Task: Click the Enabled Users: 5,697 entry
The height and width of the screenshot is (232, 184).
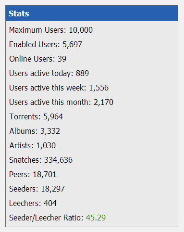Action: (46, 44)
